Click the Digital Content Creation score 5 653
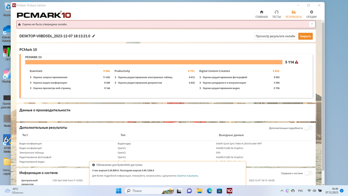 tap(276, 71)
